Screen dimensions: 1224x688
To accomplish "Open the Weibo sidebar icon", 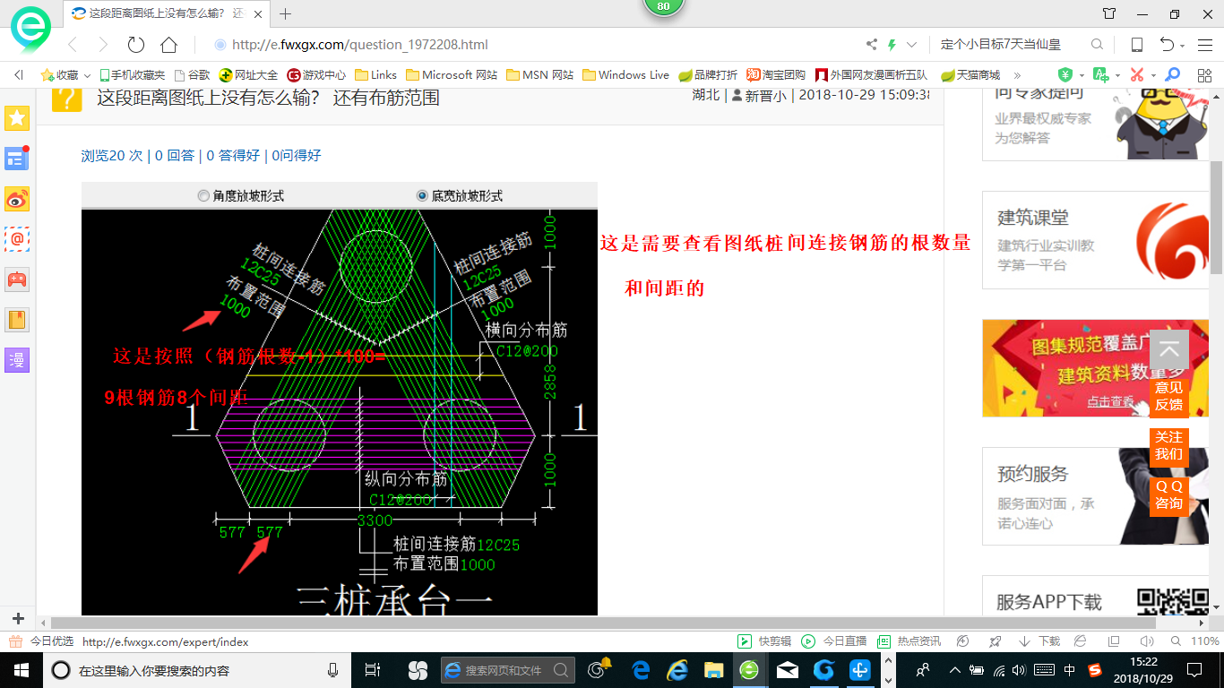I will 17,199.
